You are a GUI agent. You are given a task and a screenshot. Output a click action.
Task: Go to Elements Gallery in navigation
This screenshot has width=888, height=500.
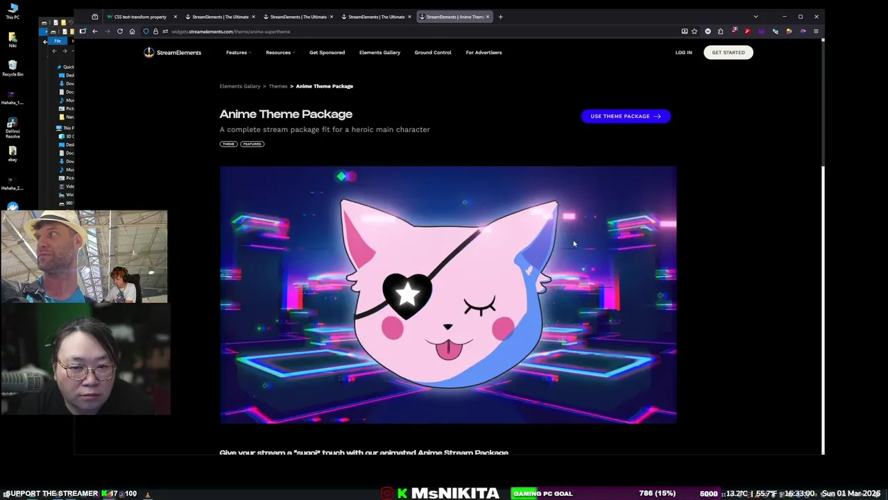[379, 53]
